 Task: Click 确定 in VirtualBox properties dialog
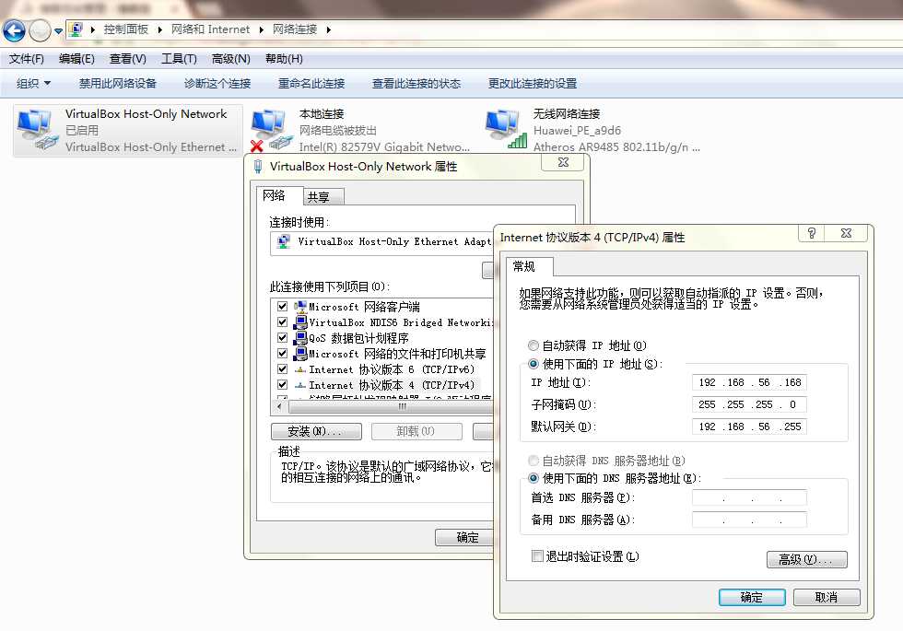464,537
